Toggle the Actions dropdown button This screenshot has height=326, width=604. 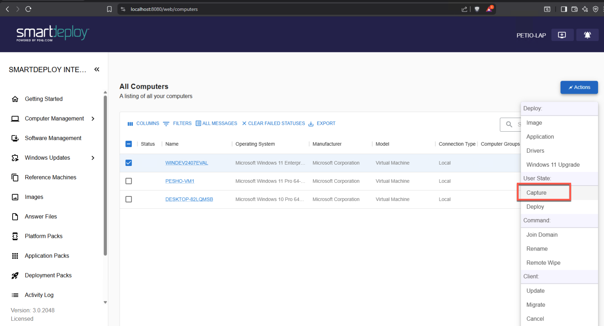click(x=579, y=87)
